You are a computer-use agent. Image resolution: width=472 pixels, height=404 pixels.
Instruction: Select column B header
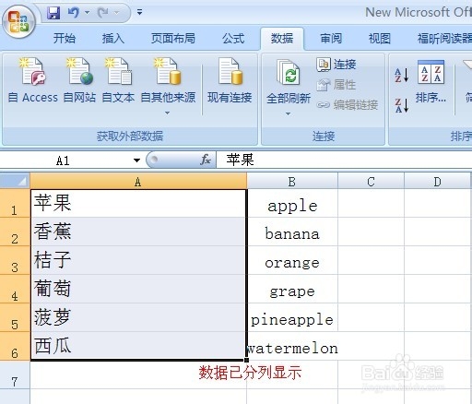point(292,182)
